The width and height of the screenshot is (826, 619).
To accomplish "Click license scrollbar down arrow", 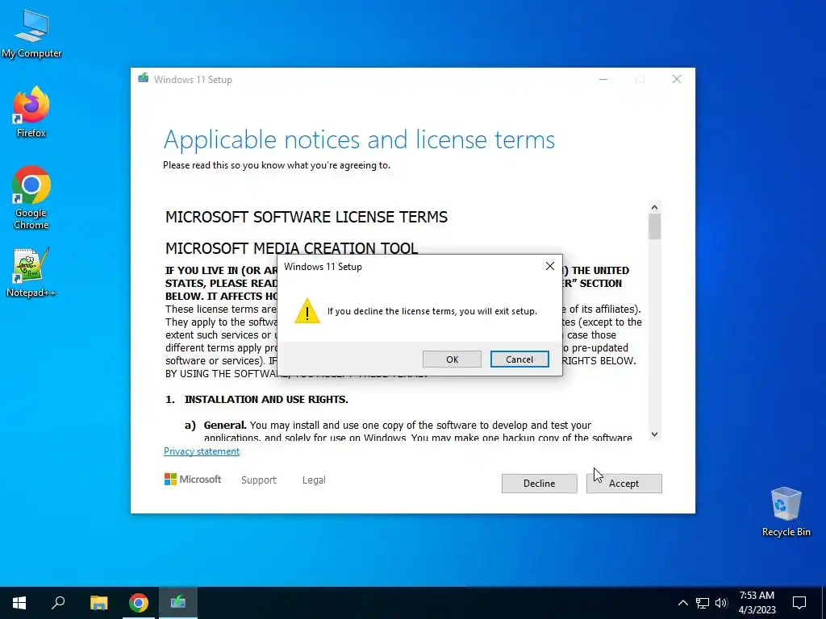I will tap(654, 434).
